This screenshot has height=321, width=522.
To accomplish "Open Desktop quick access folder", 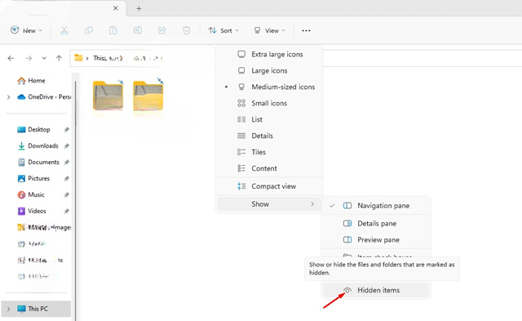I will coord(33,129).
